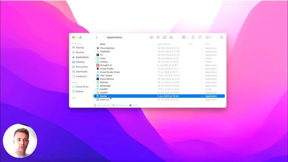Go back with the Finder back arrow

point(97,37)
